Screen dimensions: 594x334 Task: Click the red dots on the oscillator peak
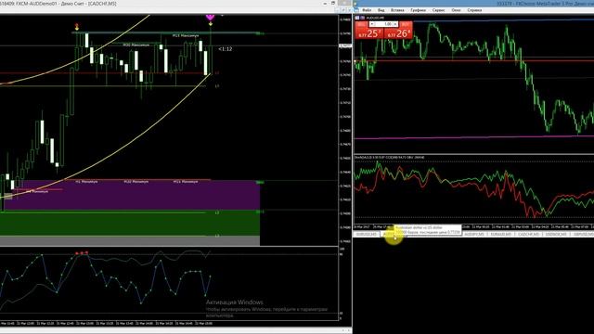tap(82, 253)
